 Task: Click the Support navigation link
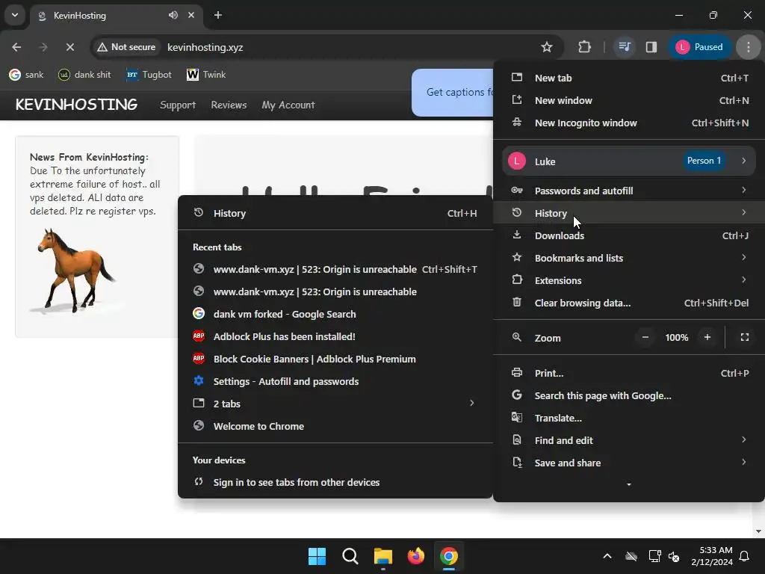point(178,105)
